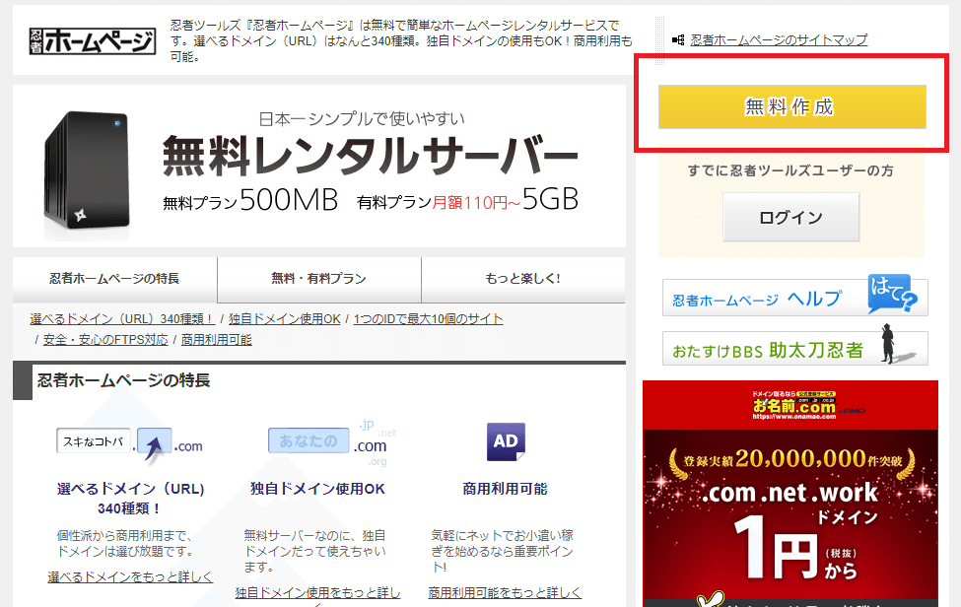Screen dimensions: 961x607
Task: Open 1つのIDで最大10個のサイト link
Action: click(x=429, y=319)
